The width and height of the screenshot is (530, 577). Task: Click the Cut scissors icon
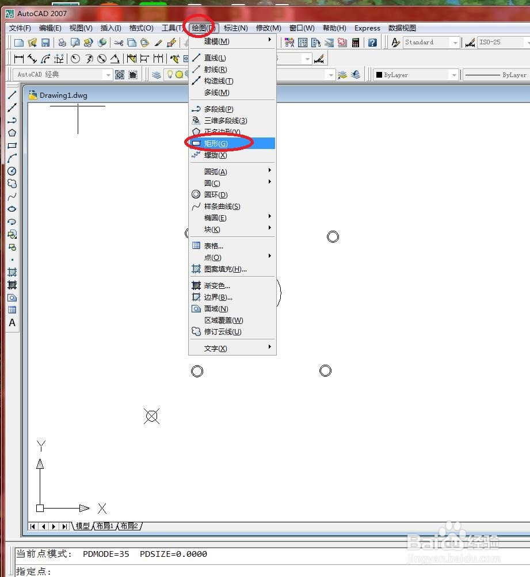coord(119,43)
